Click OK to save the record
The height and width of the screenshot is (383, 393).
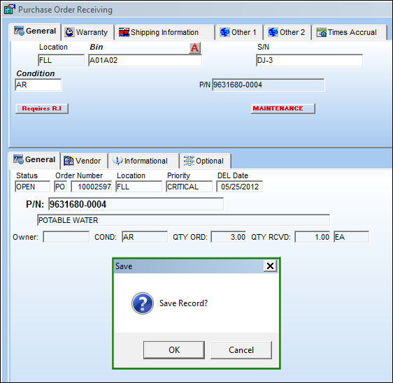(x=174, y=350)
